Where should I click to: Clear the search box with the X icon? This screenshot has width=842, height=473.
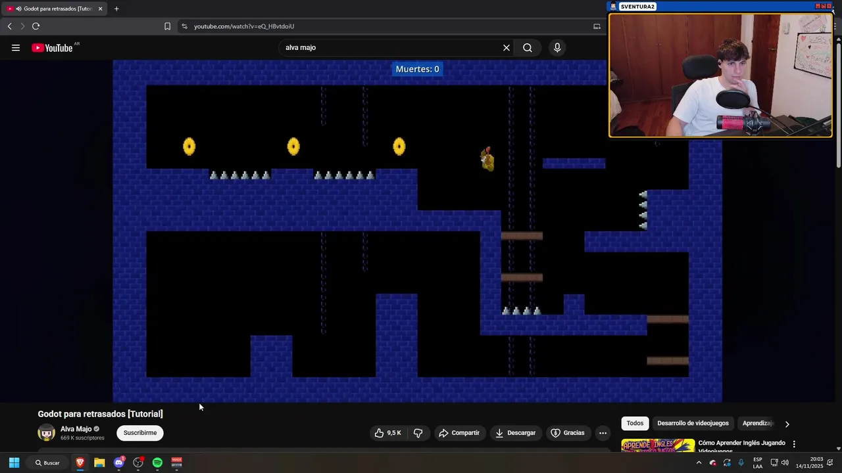507,48
